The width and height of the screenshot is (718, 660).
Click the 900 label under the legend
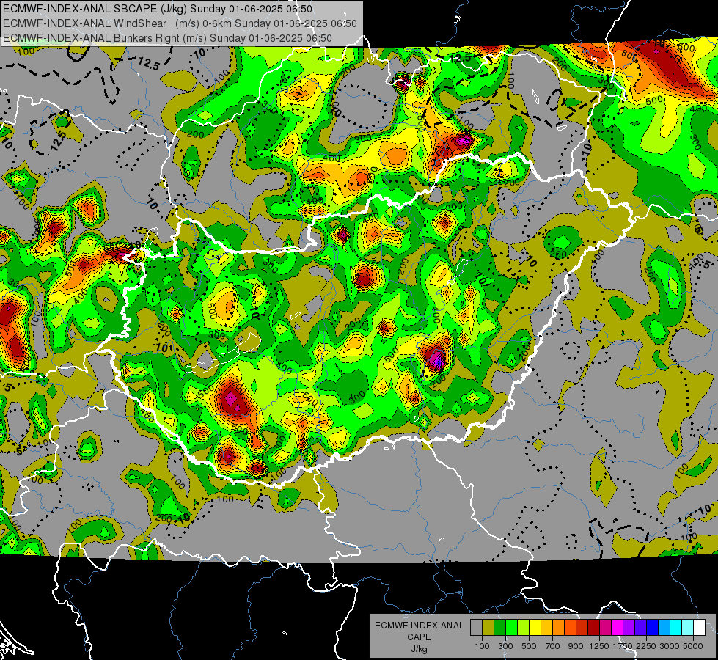point(576,646)
